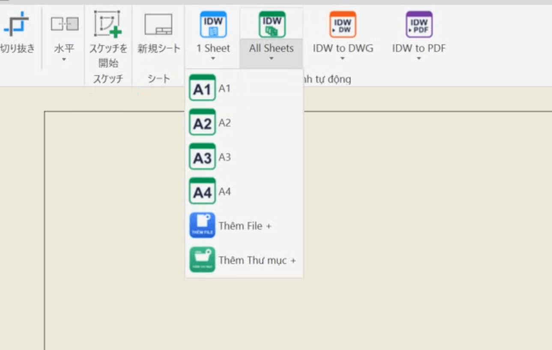
Task: Click the All Sheets IDW icon
Action: click(x=272, y=24)
